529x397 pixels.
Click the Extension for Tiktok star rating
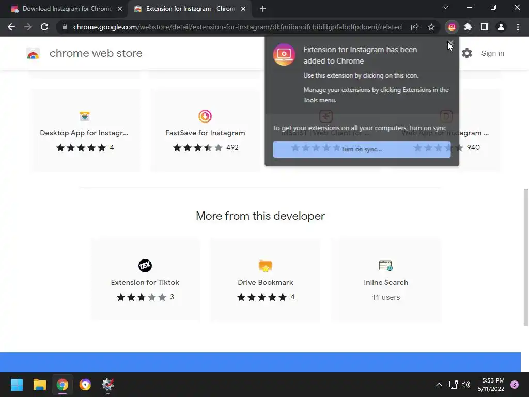[x=142, y=297]
